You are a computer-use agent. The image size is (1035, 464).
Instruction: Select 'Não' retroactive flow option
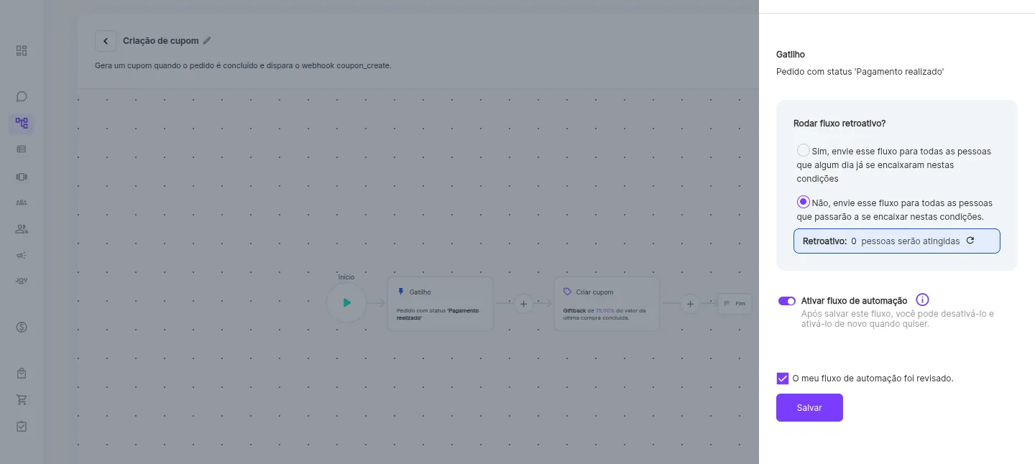[804, 202]
